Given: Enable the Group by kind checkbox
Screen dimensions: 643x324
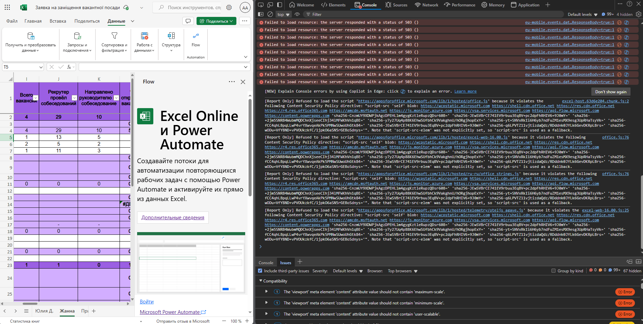Looking at the screenshot, I should coord(553,271).
